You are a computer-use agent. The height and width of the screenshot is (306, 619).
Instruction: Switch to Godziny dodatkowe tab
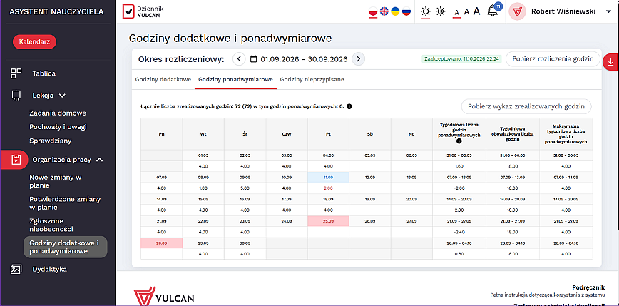click(x=163, y=79)
